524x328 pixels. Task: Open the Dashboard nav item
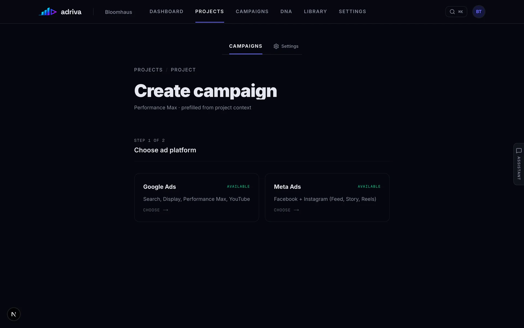coord(166,11)
